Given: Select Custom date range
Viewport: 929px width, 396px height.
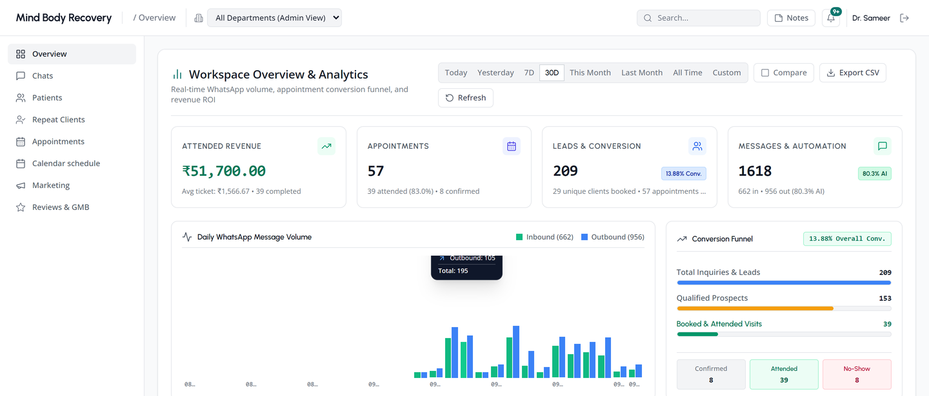Looking at the screenshot, I should [726, 73].
